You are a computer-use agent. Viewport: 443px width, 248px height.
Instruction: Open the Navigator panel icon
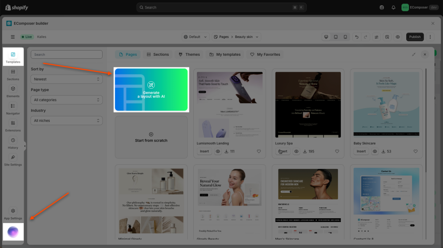pyautogui.click(x=13, y=108)
